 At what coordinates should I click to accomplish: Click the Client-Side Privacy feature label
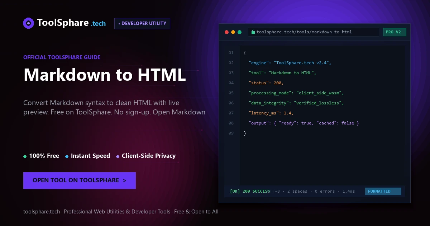point(149,156)
